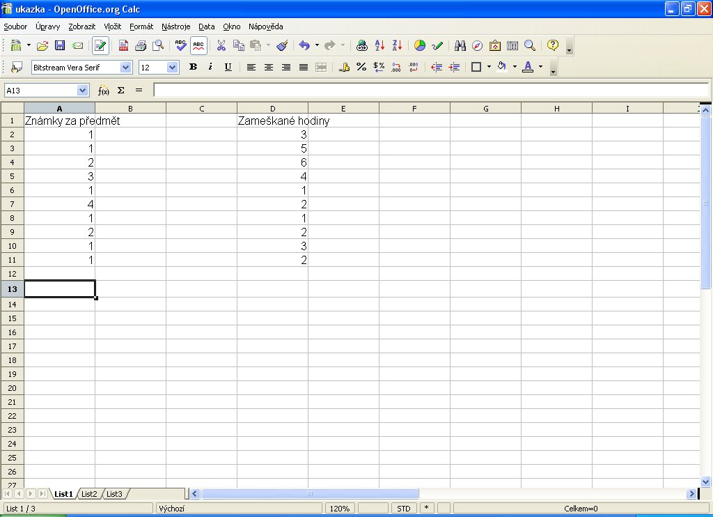Screen dimensions: 713x517
Task: Select the Format Paintbrush icon
Action: click(282, 45)
